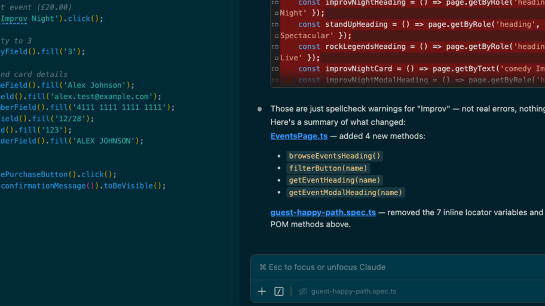Click the fill('12/28') expiry line

(x=47, y=119)
